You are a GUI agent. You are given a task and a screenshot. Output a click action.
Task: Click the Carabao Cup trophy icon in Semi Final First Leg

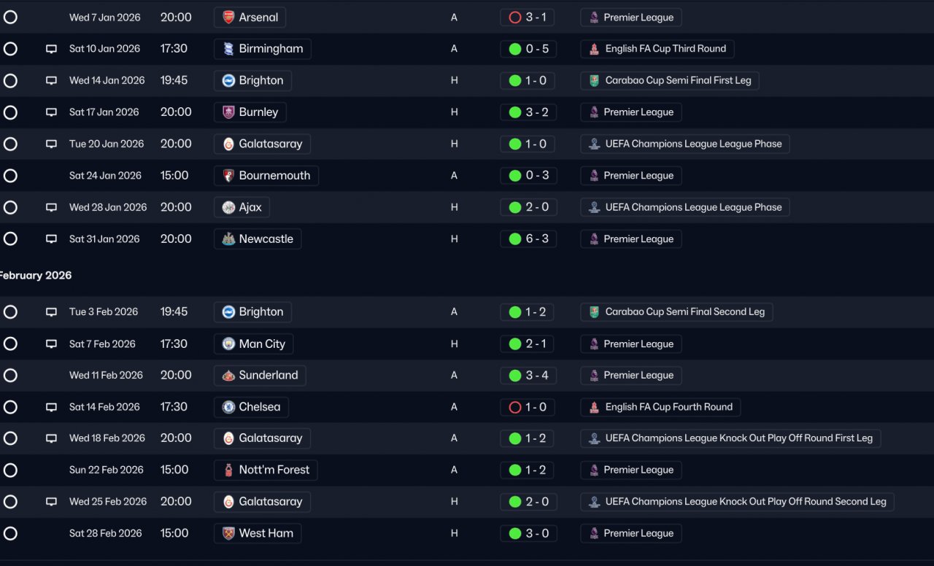tap(594, 80)
